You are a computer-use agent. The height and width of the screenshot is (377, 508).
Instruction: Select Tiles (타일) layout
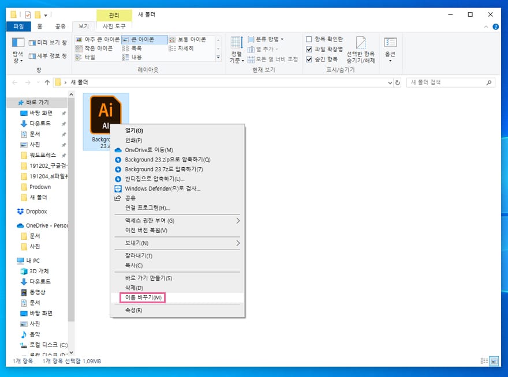click(85, 57)
